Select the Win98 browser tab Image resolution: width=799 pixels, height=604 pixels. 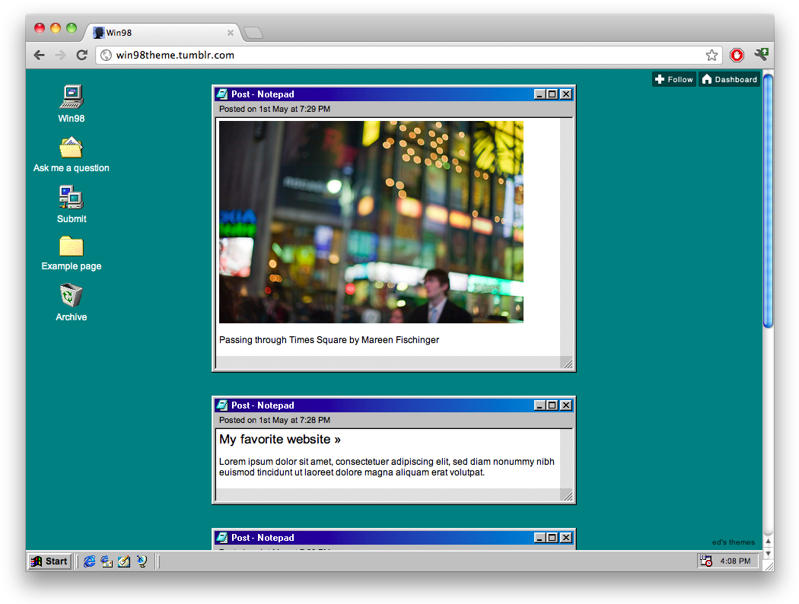[x=160, y=33]
